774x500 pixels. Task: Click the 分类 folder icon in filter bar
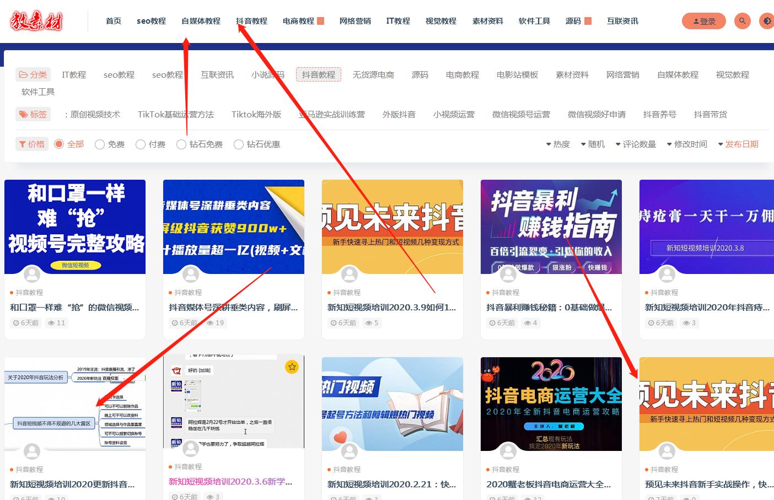pos(24,74)
